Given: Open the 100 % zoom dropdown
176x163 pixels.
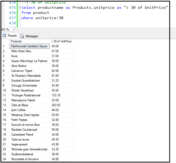Looking at the screenshot, I should [x=14, y=30].
